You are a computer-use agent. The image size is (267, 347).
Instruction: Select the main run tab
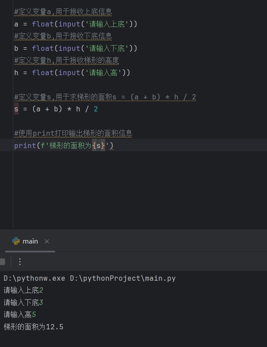tap(30, 241)
